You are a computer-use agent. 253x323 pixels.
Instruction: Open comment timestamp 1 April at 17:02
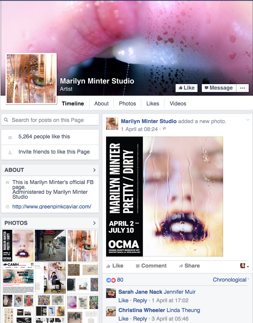coord(170,300)
